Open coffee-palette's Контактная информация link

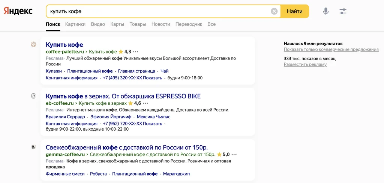coord(72,78)
